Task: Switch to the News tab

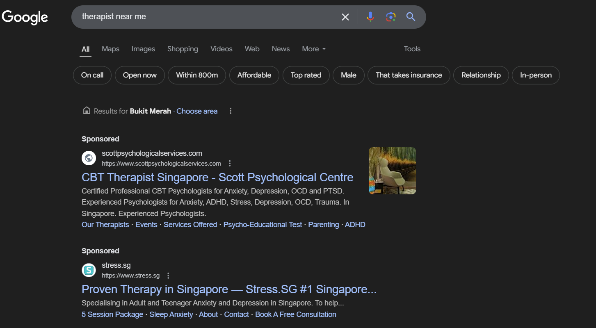Action: coord(281,49)
